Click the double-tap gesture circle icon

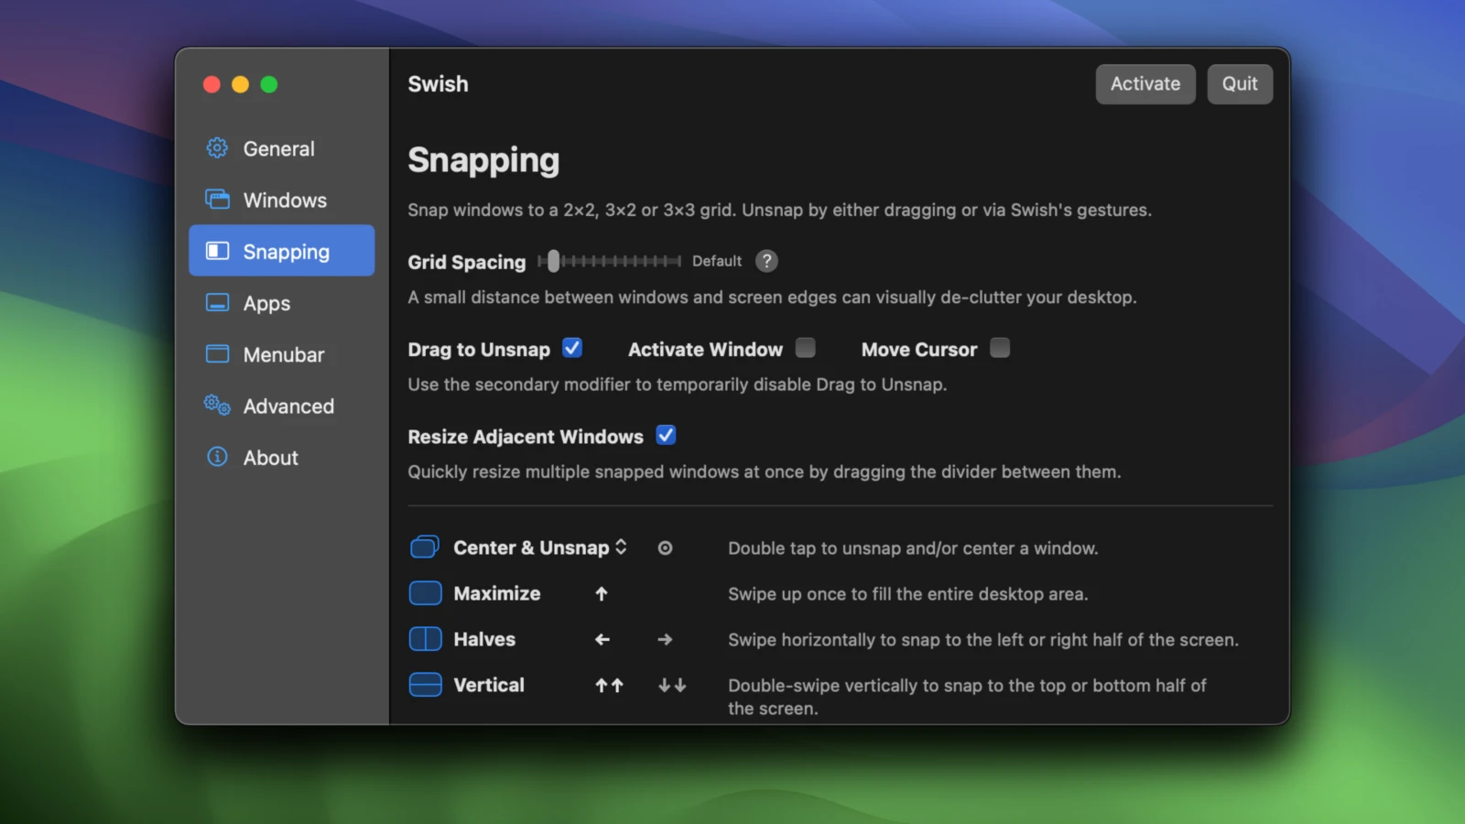(x=665, y=548)
